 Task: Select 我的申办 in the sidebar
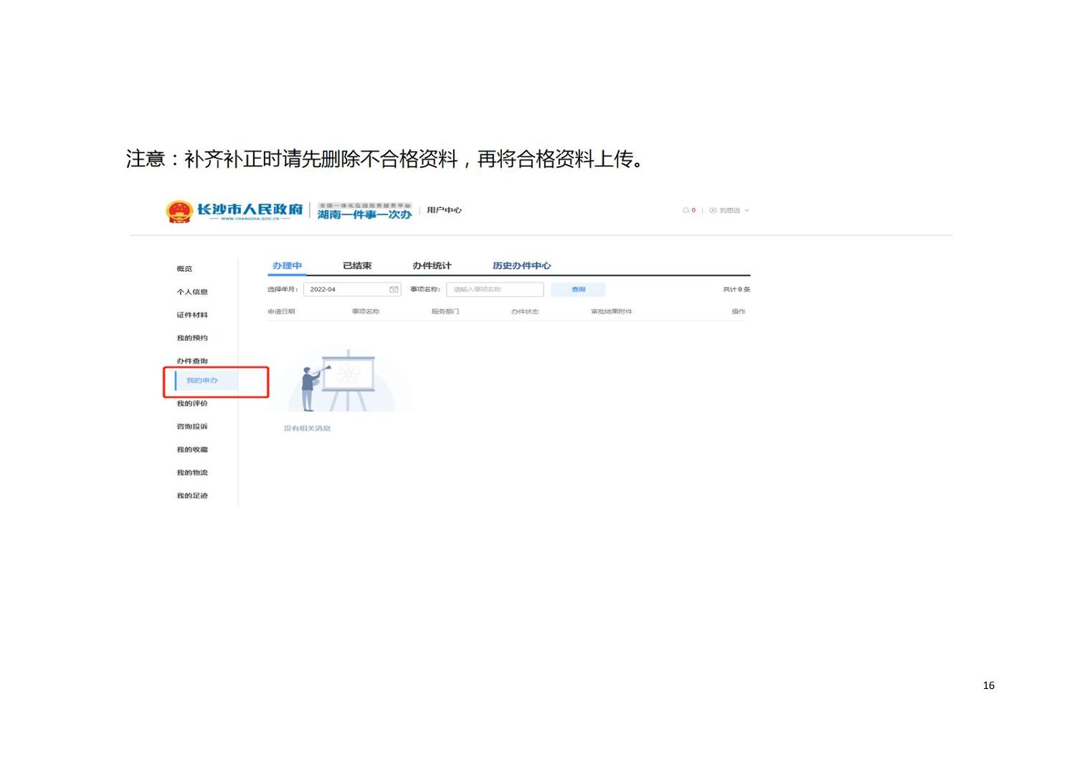pos(202,381)
